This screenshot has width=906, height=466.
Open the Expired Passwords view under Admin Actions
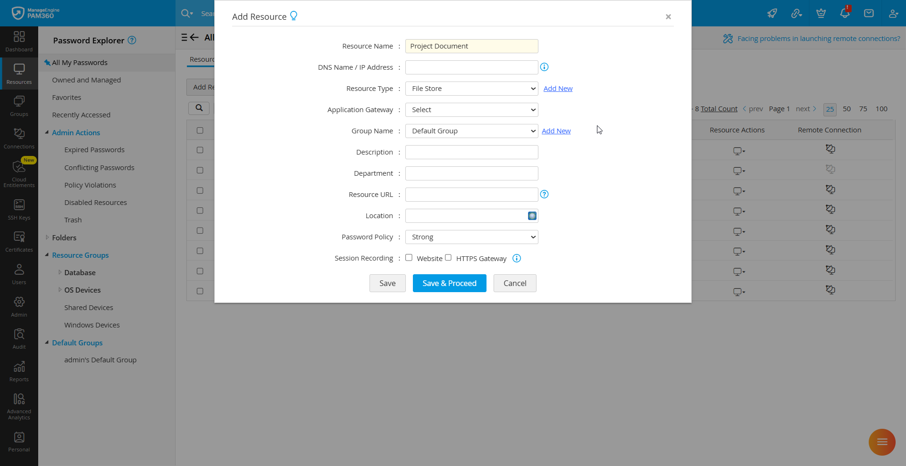[x=94, y=149]
